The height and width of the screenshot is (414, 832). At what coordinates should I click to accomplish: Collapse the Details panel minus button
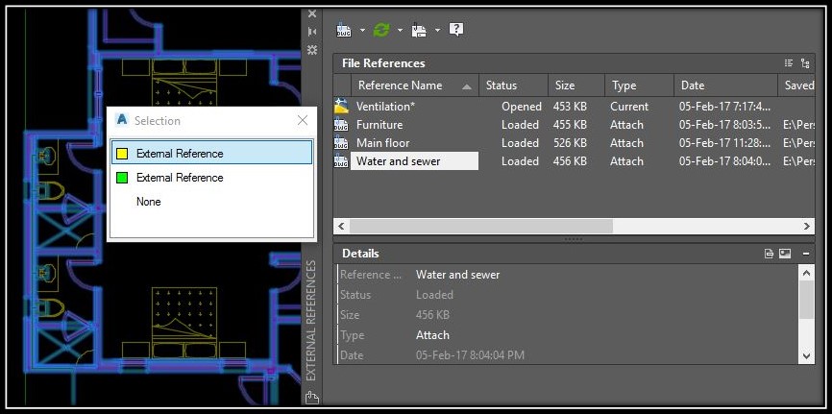click(x=806, y=254)
